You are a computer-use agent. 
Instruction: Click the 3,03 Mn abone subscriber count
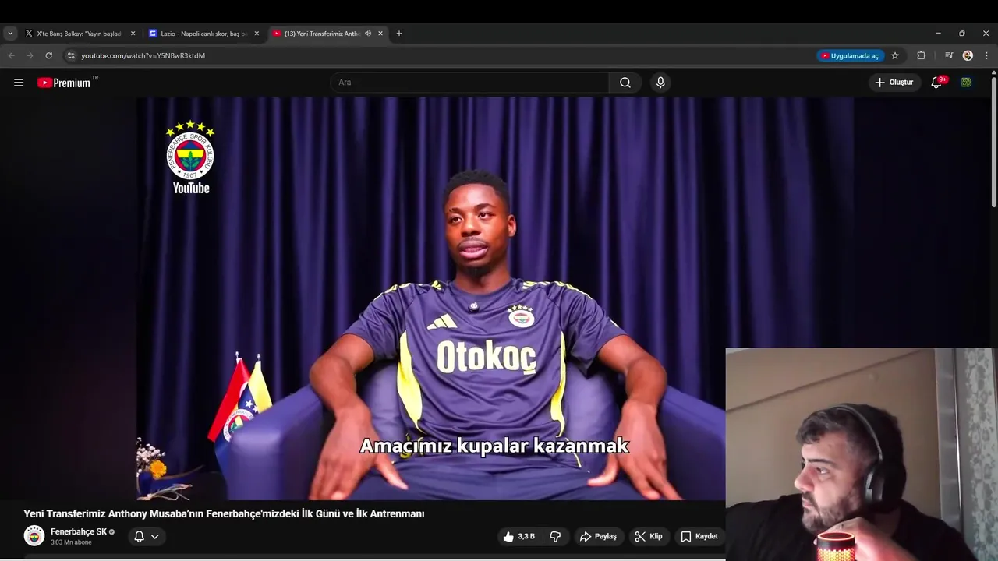[71, 542]
